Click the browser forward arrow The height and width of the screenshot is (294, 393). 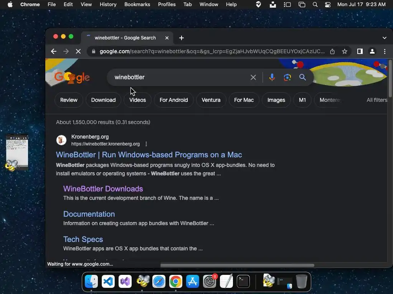(66, 52)
